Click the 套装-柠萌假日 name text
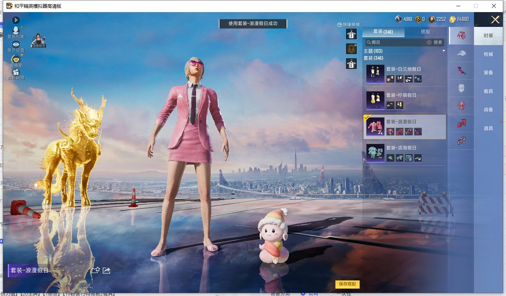506x296 pixels. [401, 95]
